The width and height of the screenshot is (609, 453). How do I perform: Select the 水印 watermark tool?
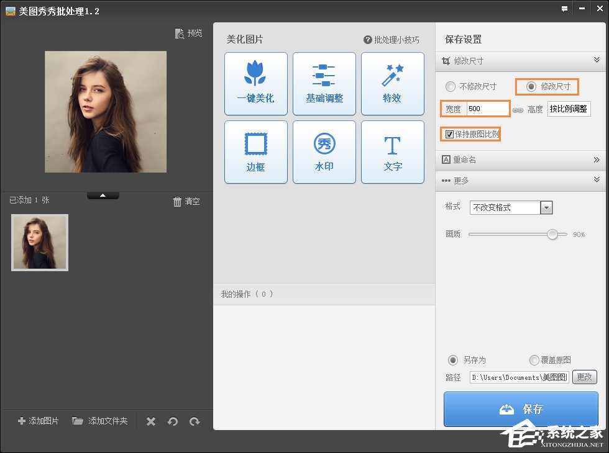click(x=324, y=152)
